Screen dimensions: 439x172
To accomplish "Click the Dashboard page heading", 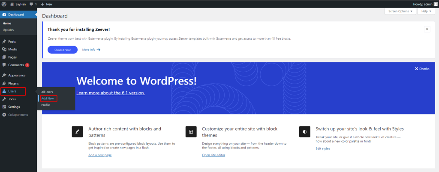I will 55,16.
